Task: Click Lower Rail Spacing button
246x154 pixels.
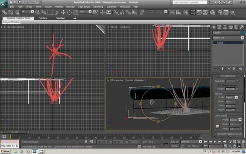Action: click(x=217, y=127)
